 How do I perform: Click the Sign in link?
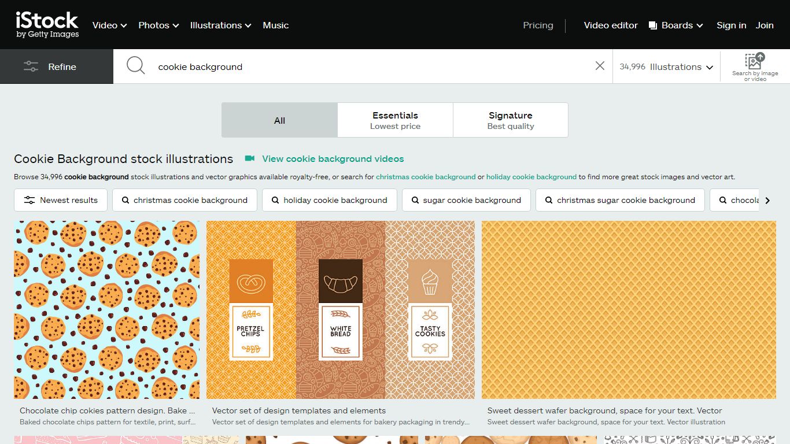coord(731,25)
